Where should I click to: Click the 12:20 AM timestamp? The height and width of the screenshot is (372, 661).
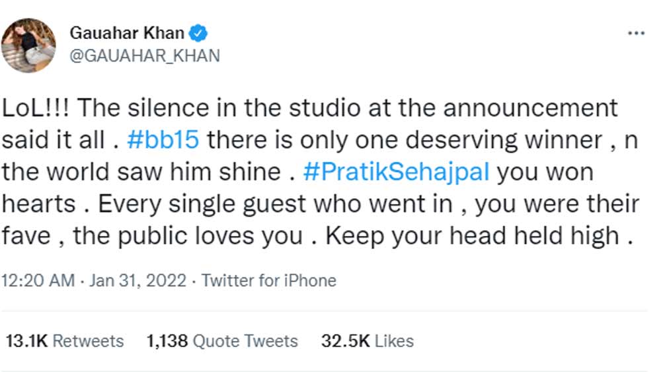point(38,280)
